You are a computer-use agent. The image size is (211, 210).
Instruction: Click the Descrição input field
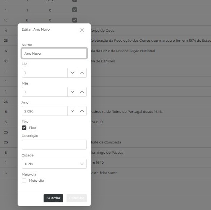coord(54,145)
